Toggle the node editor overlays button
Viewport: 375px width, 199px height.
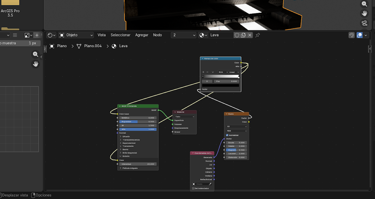point(360,35)
